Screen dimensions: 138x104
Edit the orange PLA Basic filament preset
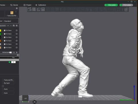(x=17, y=41)
